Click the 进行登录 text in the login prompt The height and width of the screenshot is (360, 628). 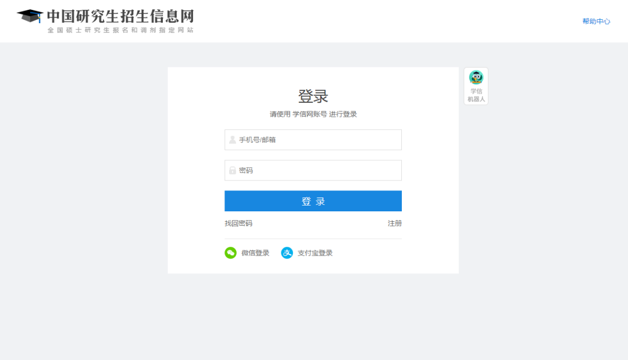click(x=343, y=114)
